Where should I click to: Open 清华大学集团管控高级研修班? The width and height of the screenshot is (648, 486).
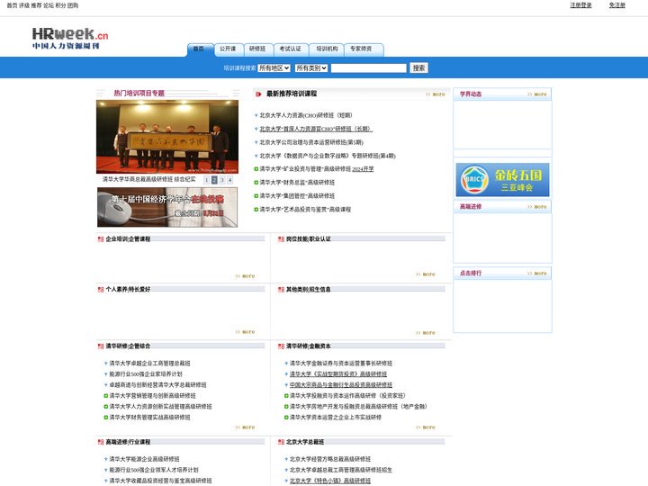[297, 196]
